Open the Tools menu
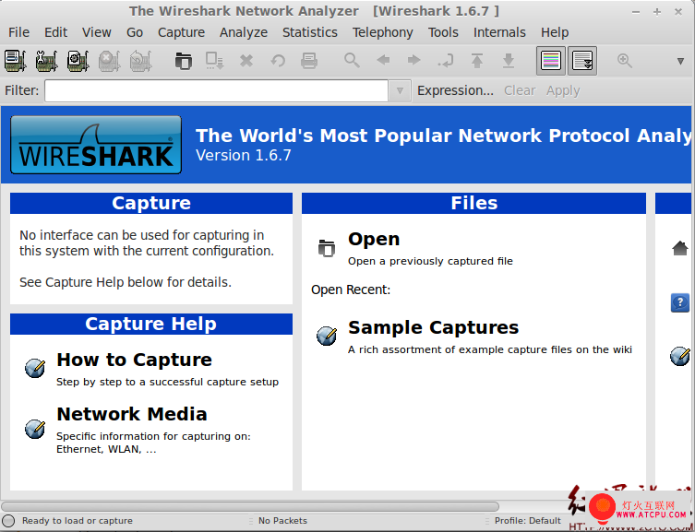Viewport: 695px width, 532px height. pyautogui.click(x=443, y=32)
